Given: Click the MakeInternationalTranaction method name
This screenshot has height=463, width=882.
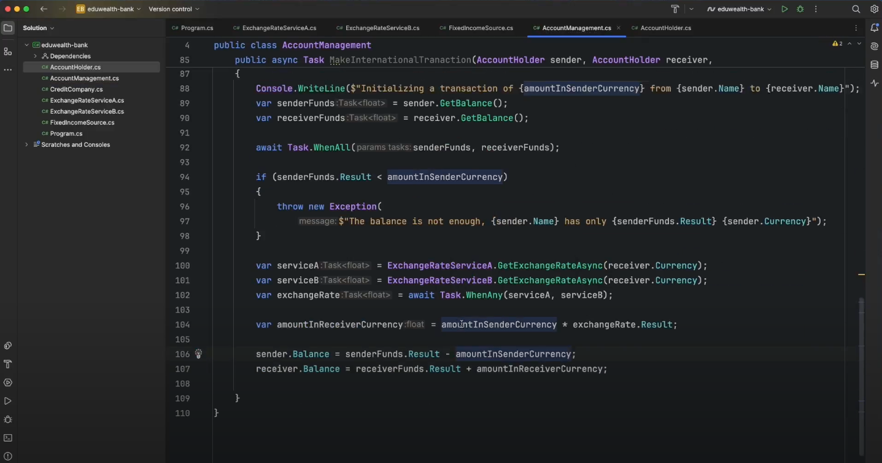Looking at the screenshot, I should tap(400, 60).
